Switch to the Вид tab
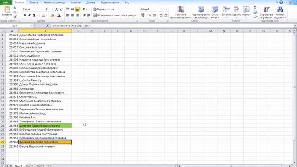The image size is (297, 167). [x=127, y=2]
